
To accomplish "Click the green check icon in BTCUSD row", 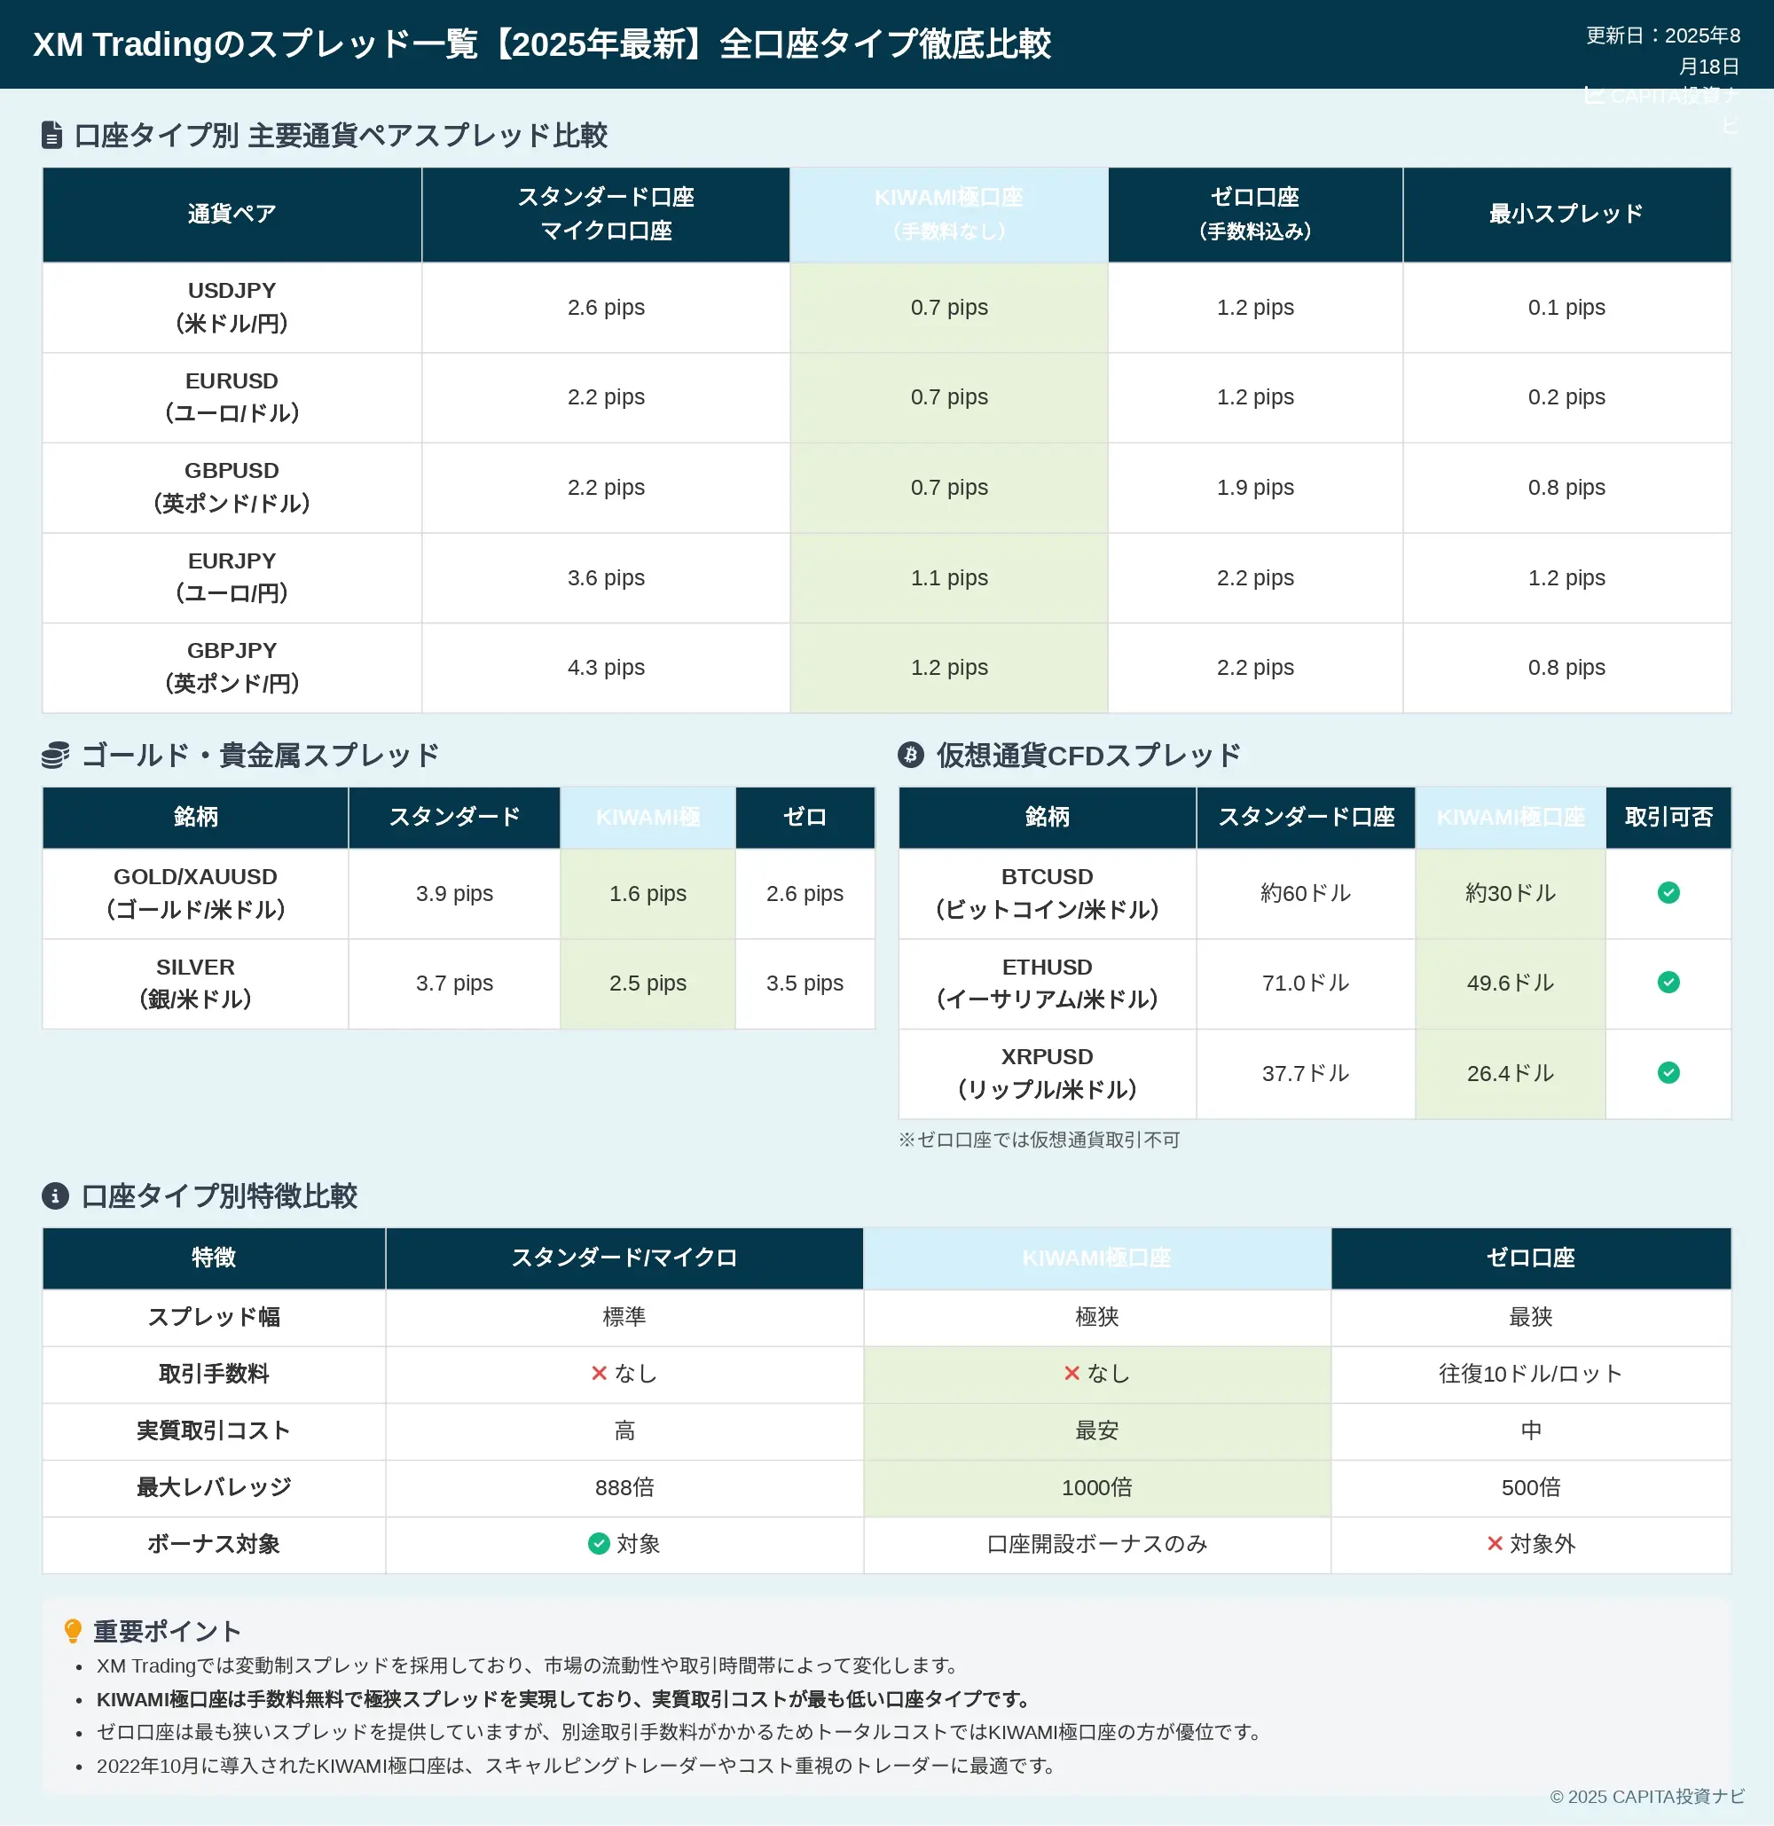I will 1668,892.
